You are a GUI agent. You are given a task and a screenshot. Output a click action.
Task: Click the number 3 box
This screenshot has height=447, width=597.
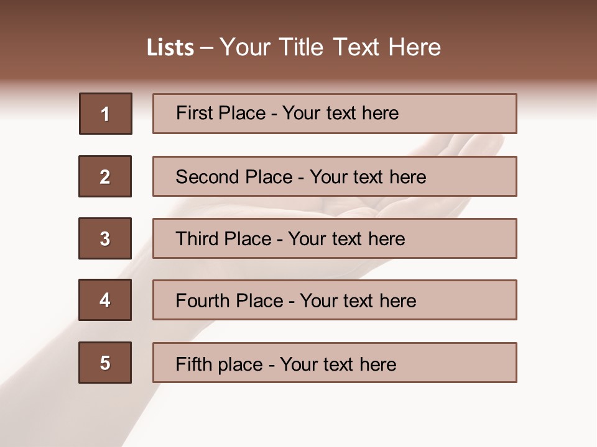(x=105, y=238)
